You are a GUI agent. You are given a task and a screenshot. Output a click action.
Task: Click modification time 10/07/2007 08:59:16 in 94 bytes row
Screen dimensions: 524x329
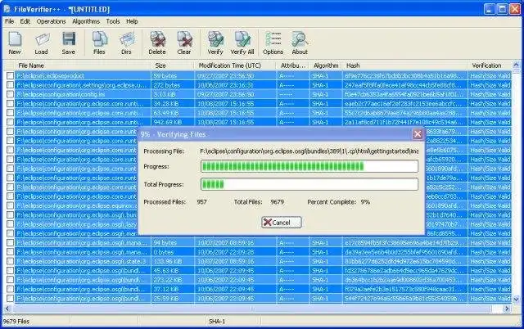pos(236,242)
